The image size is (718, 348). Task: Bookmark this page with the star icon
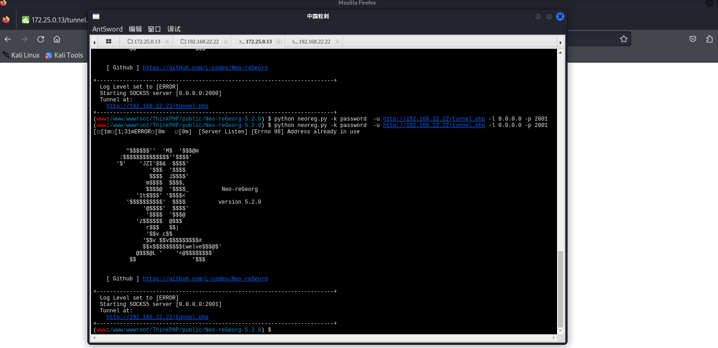coord(624,39)
